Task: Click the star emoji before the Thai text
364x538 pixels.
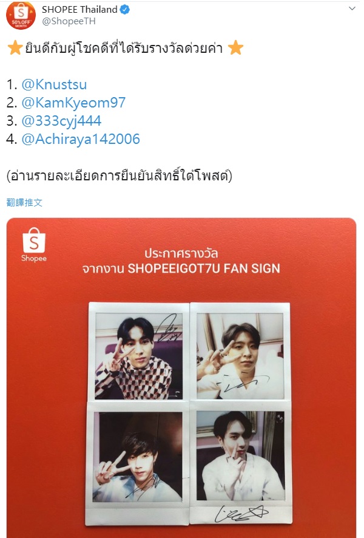Action: (15, 48)
